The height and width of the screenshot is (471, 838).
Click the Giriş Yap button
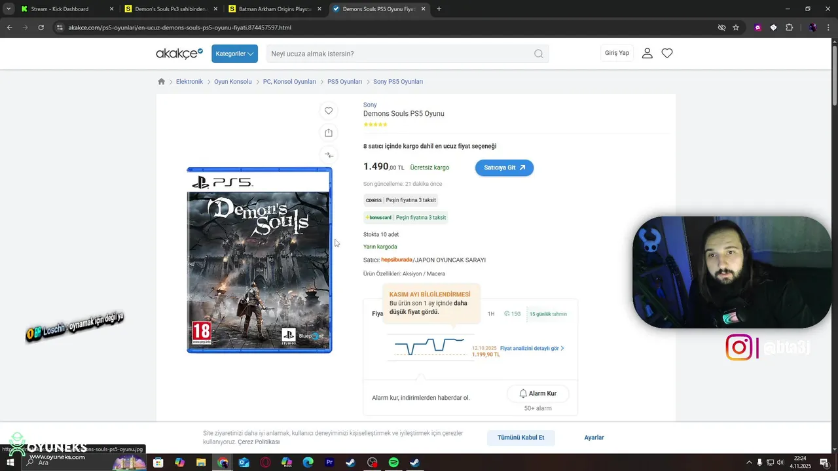(617, 53)
